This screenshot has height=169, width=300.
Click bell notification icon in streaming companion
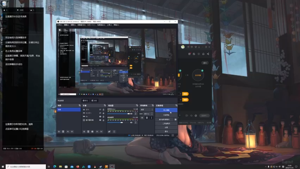[x=203, y=54]
